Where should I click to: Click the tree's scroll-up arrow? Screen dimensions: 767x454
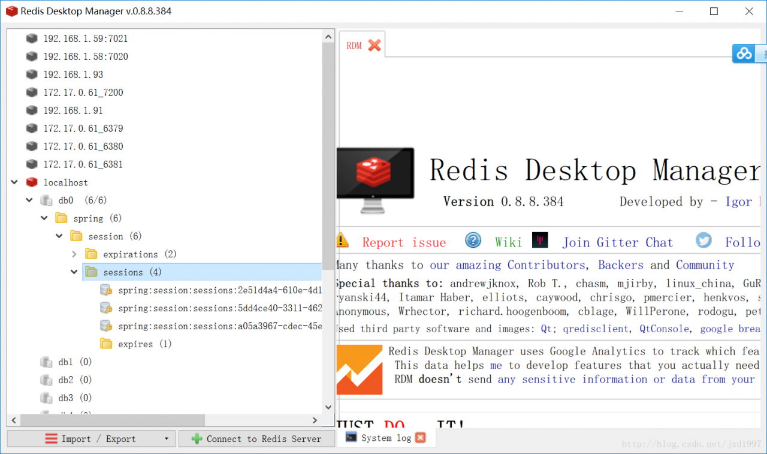pyautogui.click(x=328, y=37)
